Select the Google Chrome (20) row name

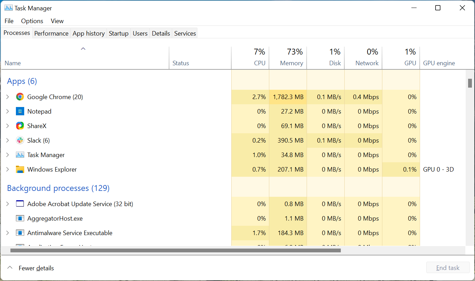click(55, 97)
